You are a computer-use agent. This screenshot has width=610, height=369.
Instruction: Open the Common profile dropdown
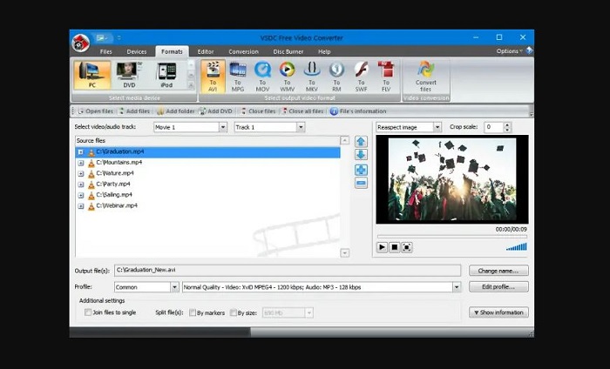click(x=146, y=286)
